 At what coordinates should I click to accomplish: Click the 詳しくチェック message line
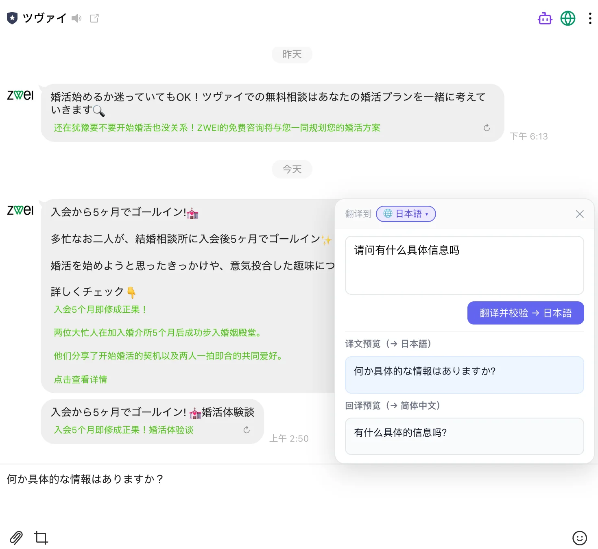click(93, 292)
